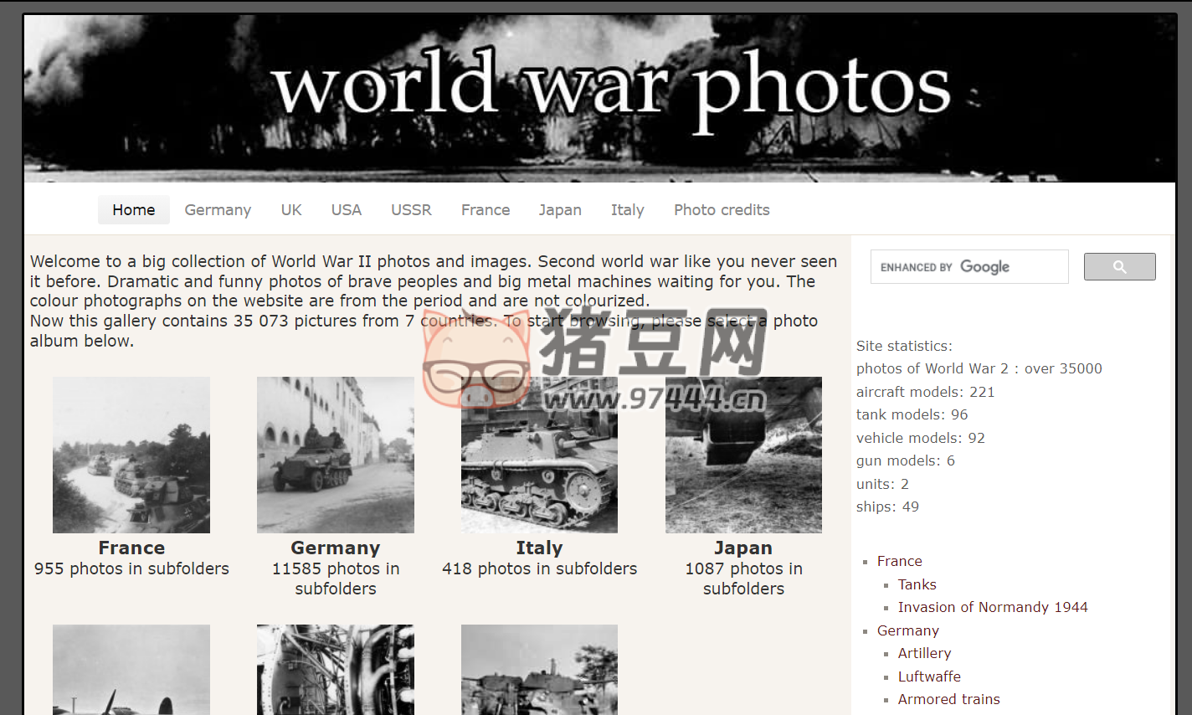Open the Armored trains sidebar link

948,699
